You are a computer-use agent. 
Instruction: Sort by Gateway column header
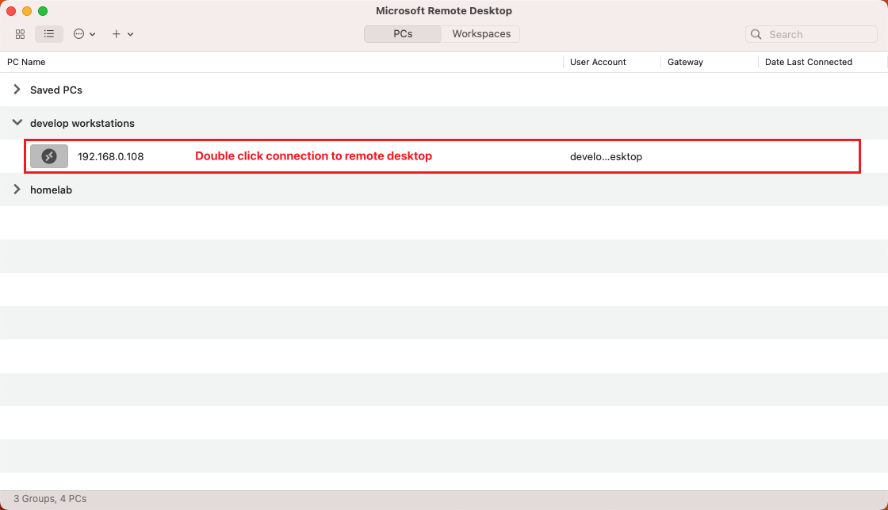[x=685, y=62]
